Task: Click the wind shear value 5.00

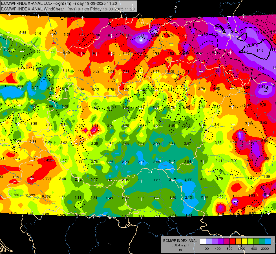Action: [233, 124]
